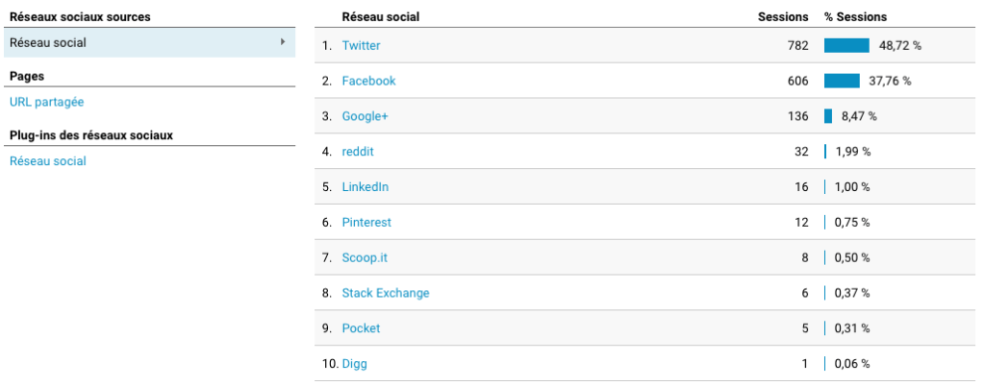Click the Twitter sessions count 782
The width and height of the screenshot is (985, 386).
pyautogui.click(x=797, y=45)
